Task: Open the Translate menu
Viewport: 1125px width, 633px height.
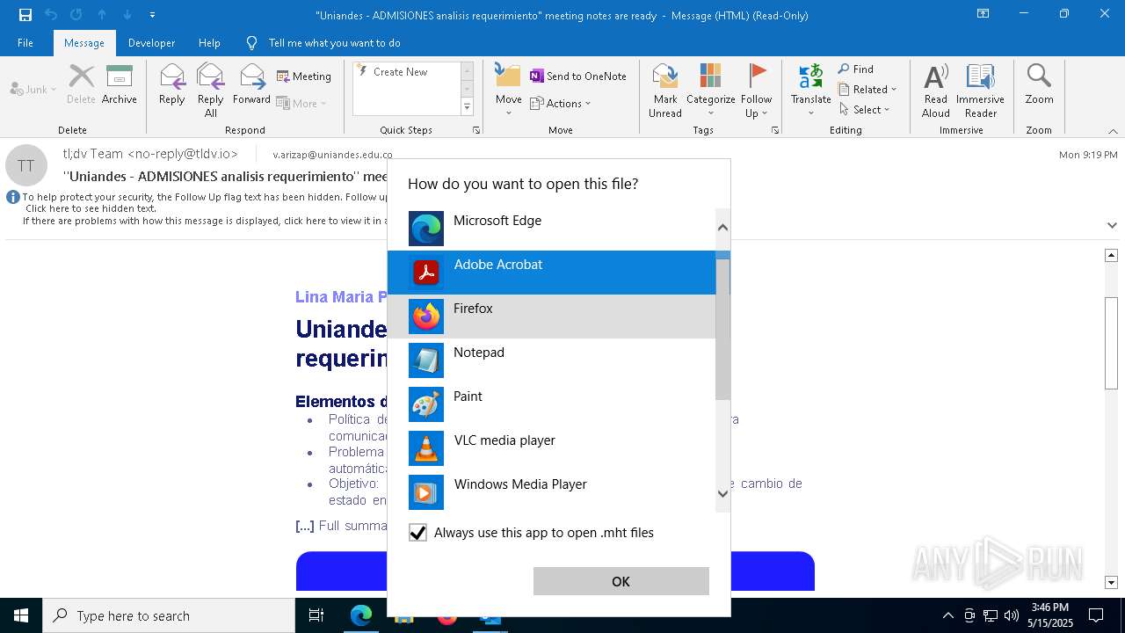Action: (x=810, y=90)
